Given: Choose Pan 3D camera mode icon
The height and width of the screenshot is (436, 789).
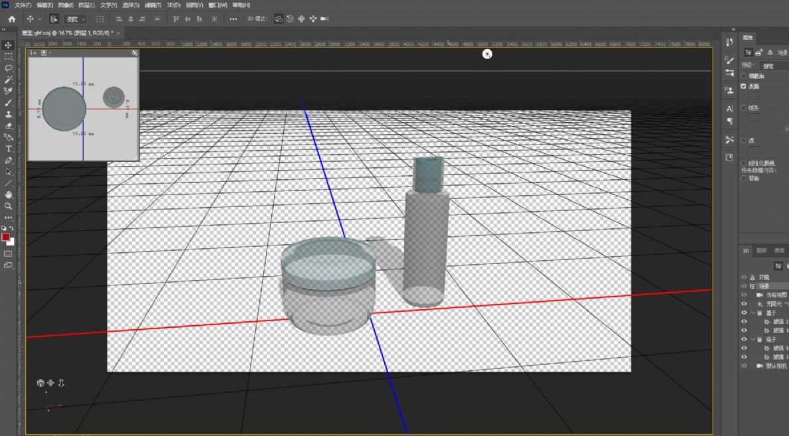Looking at the screenshot, I should pos(301,19).
